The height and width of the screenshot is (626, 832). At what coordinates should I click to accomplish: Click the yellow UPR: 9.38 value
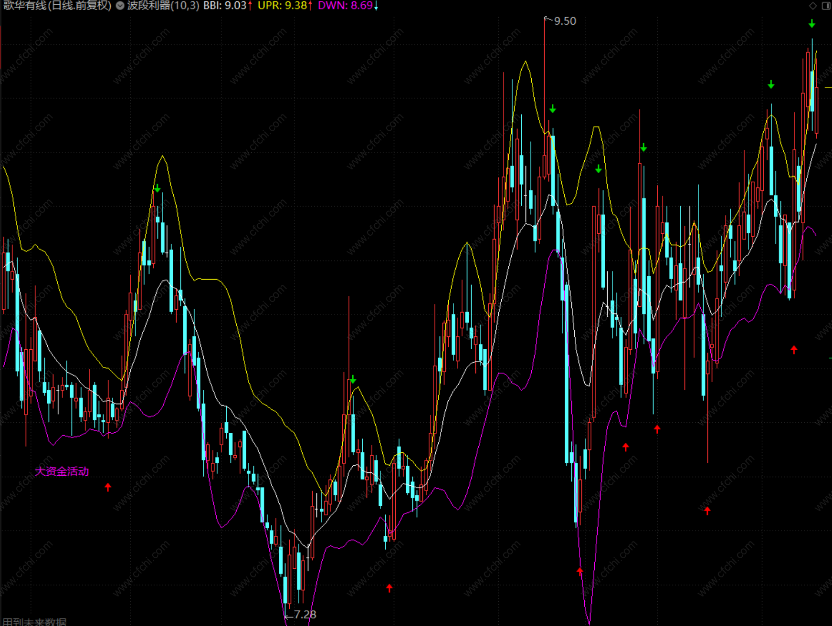coord(283,6)
